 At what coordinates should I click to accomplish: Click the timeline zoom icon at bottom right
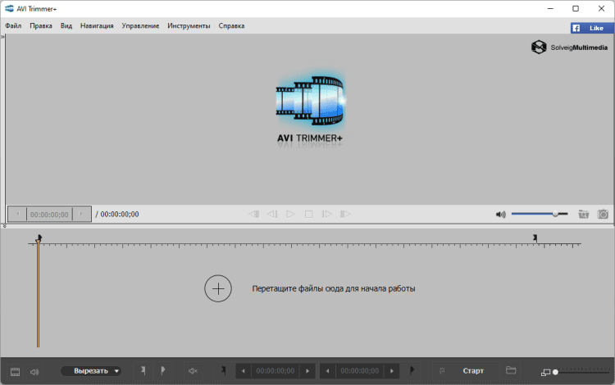point(546,373)
